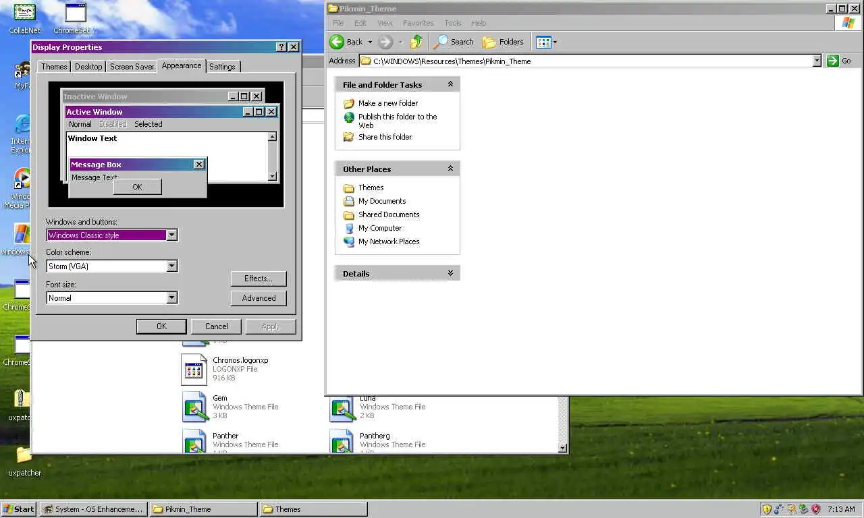
Task: Click red security alert shield in tray
Action: pyautogui.click(x=815, y=509)
